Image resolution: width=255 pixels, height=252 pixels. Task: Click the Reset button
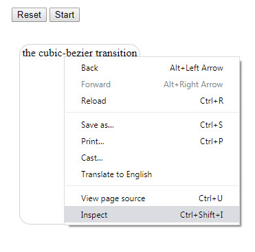coord(29,15)
